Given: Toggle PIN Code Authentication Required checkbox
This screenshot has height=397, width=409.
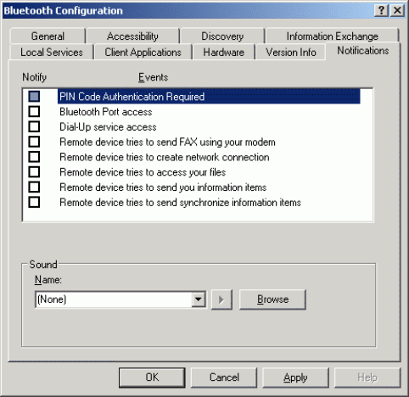Looking at the screenshot, I should pyautogui.click(x=34, y=97).
